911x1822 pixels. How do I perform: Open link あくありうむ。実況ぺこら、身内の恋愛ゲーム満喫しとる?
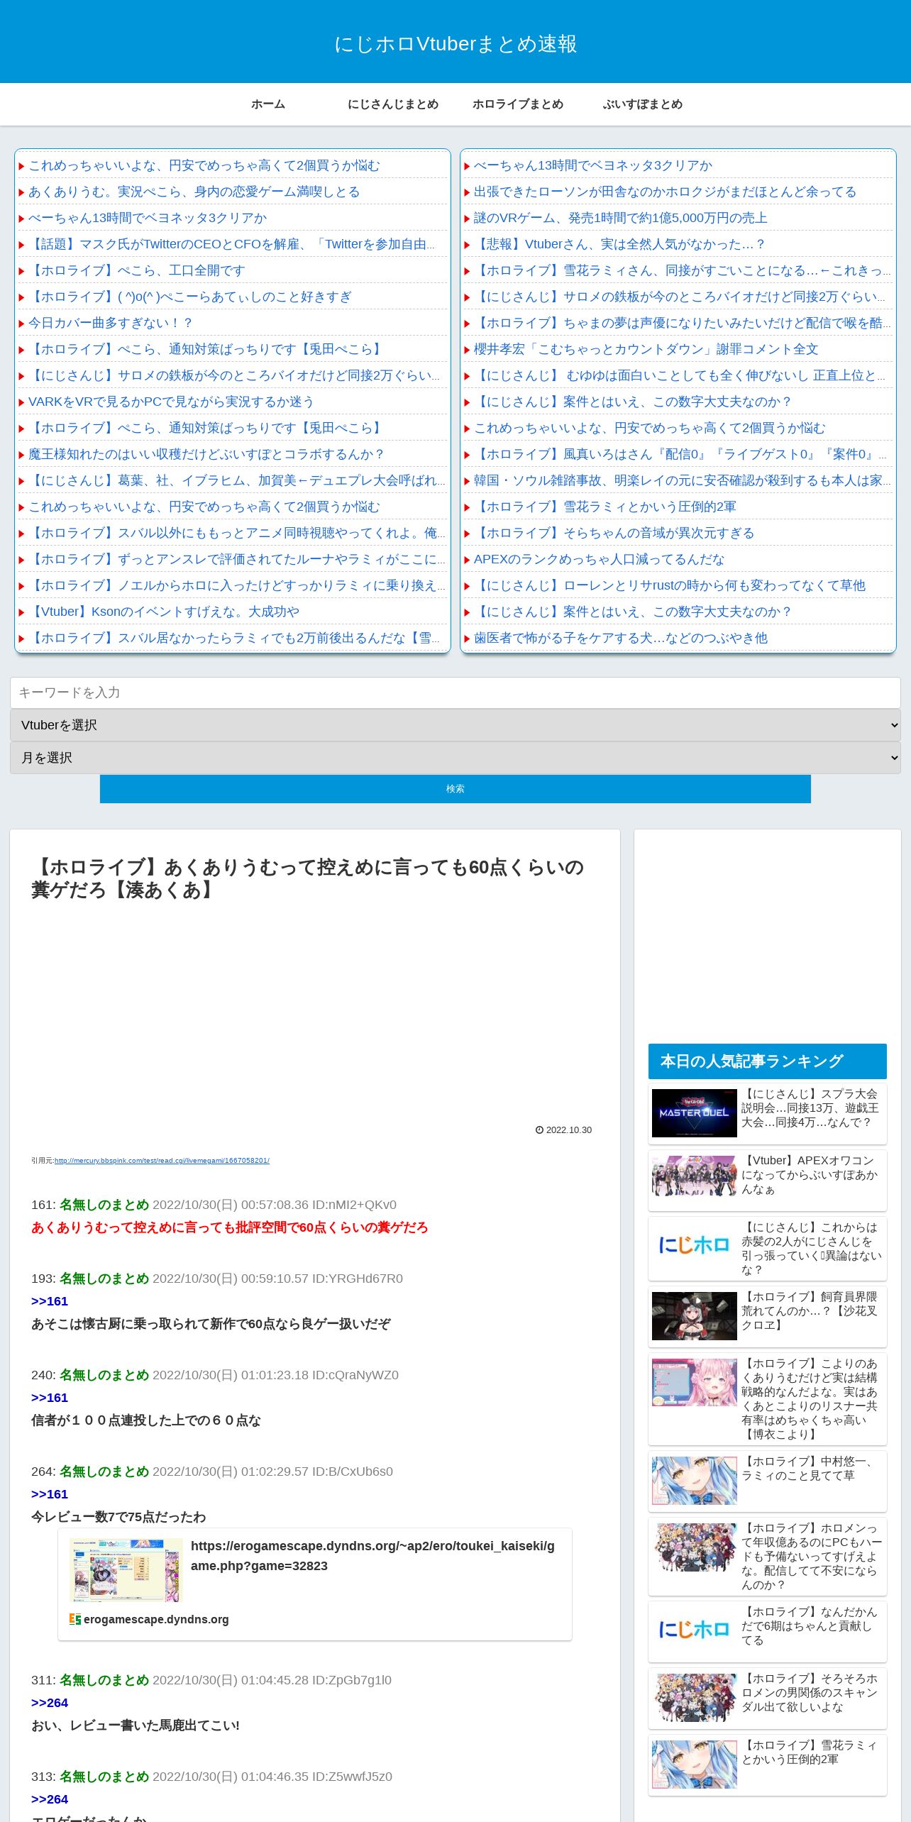point(194,192)
